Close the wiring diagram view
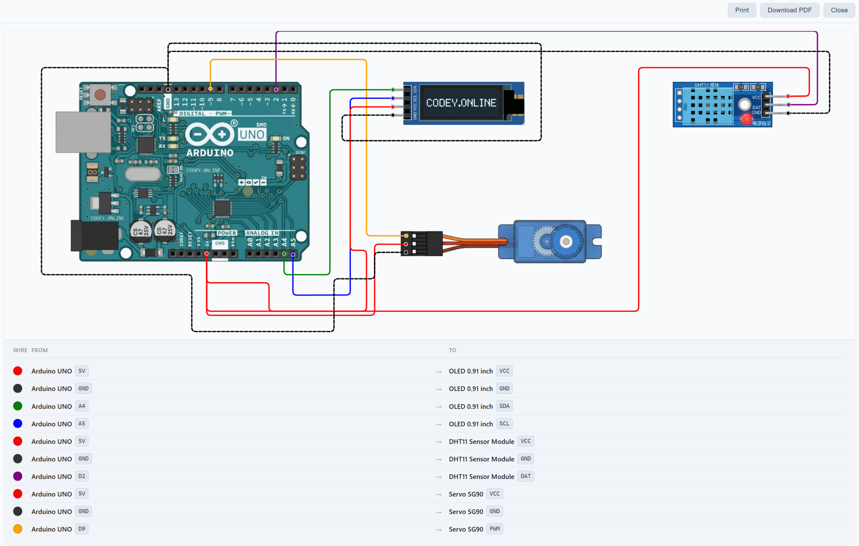The height and width of the screenshot is (546, 859). click(839, 10)
